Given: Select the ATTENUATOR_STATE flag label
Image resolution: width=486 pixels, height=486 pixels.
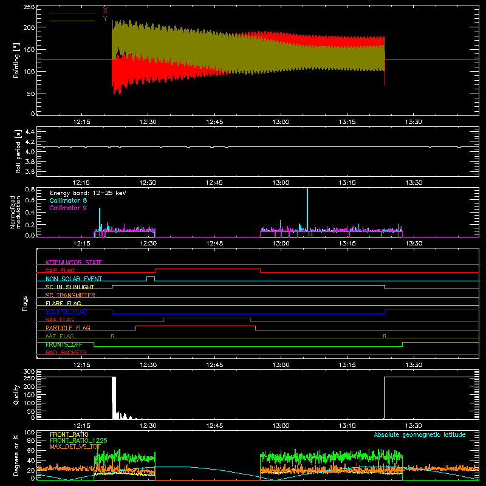Looking at the screenshot, I should (x=74, y=262).
